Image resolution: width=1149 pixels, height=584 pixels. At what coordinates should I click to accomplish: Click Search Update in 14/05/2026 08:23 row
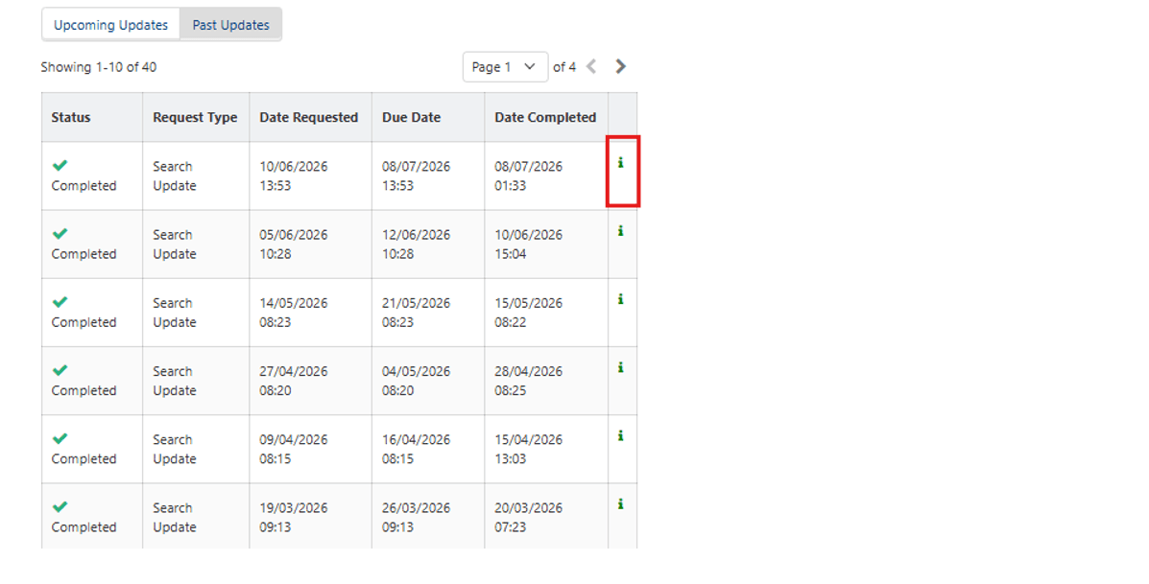pyautogui.click(x=175, y=313)
